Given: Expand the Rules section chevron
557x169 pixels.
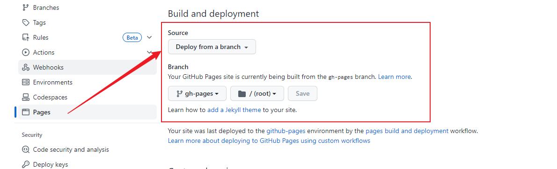Looking at the screenshot, I should (150, 37).
